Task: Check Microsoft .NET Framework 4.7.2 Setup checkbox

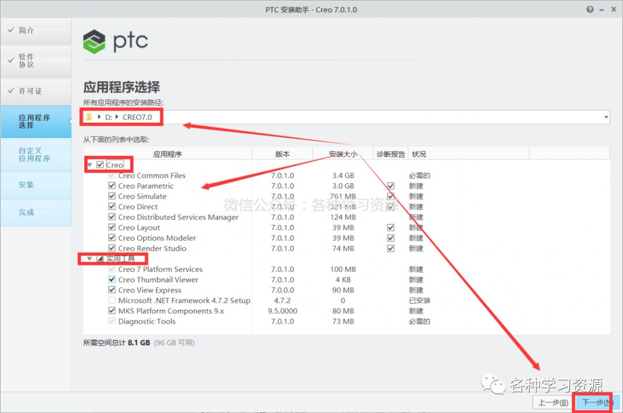Action: click(x=112, y=300)
